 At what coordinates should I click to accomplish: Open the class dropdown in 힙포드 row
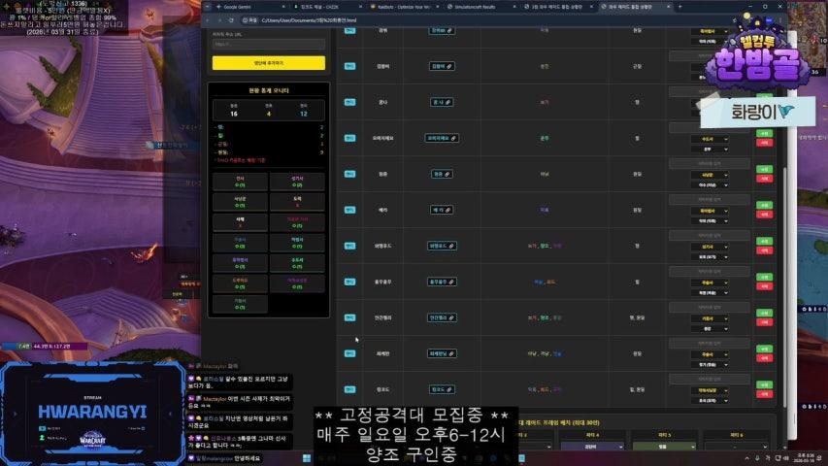tap(710, 390)
